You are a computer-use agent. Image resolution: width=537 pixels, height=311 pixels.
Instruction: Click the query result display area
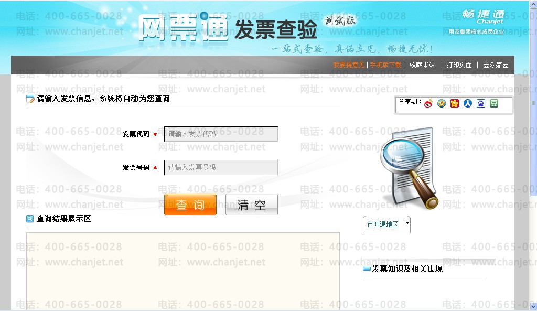[x=183, y=271]
